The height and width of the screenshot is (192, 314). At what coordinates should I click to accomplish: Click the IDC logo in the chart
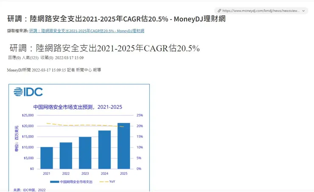click(x=28, y=92)
